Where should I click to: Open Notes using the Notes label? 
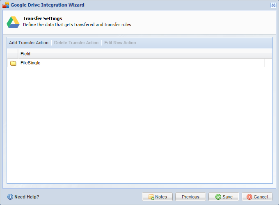coord(161,197)
